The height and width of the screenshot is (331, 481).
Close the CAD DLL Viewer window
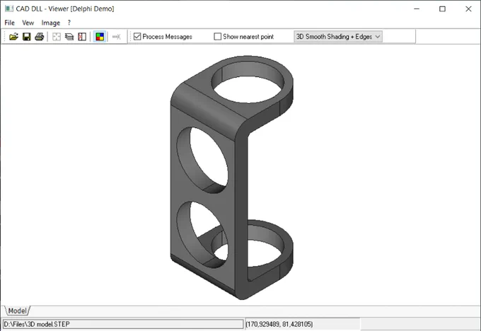click(468, 9)
